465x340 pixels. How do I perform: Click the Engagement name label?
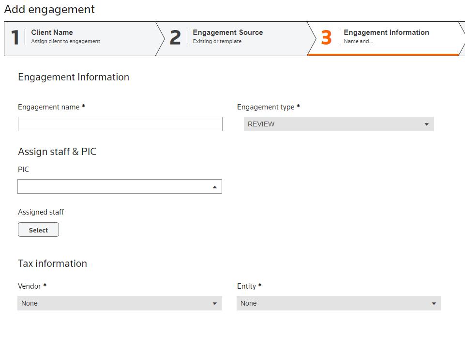tap(48, 107)
